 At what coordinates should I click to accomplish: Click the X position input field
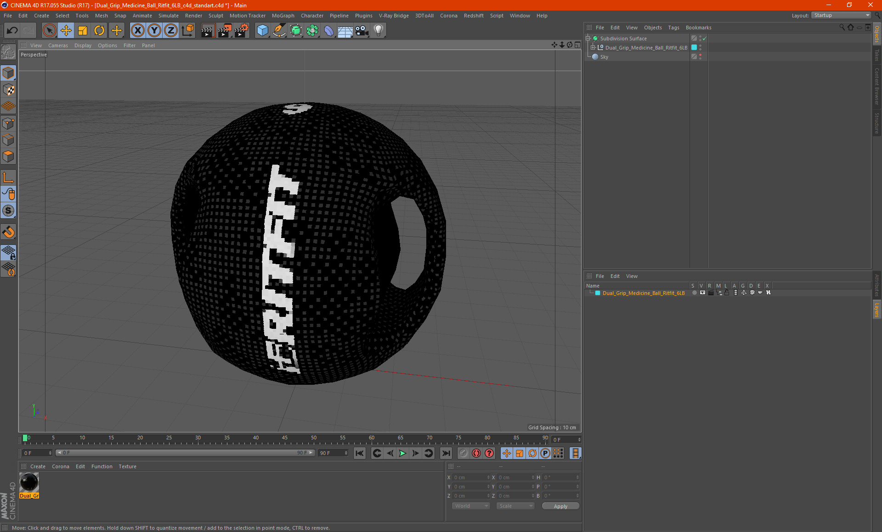click(471, 477)
